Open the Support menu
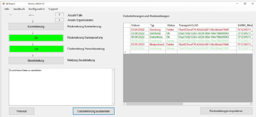This screenshot has width=256, height=117. coord(53,9)
